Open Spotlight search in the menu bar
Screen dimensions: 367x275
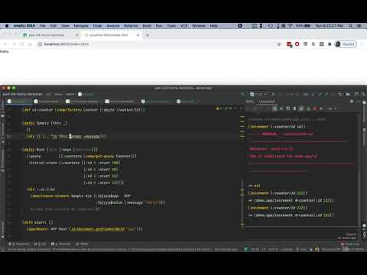coord(351,26)
